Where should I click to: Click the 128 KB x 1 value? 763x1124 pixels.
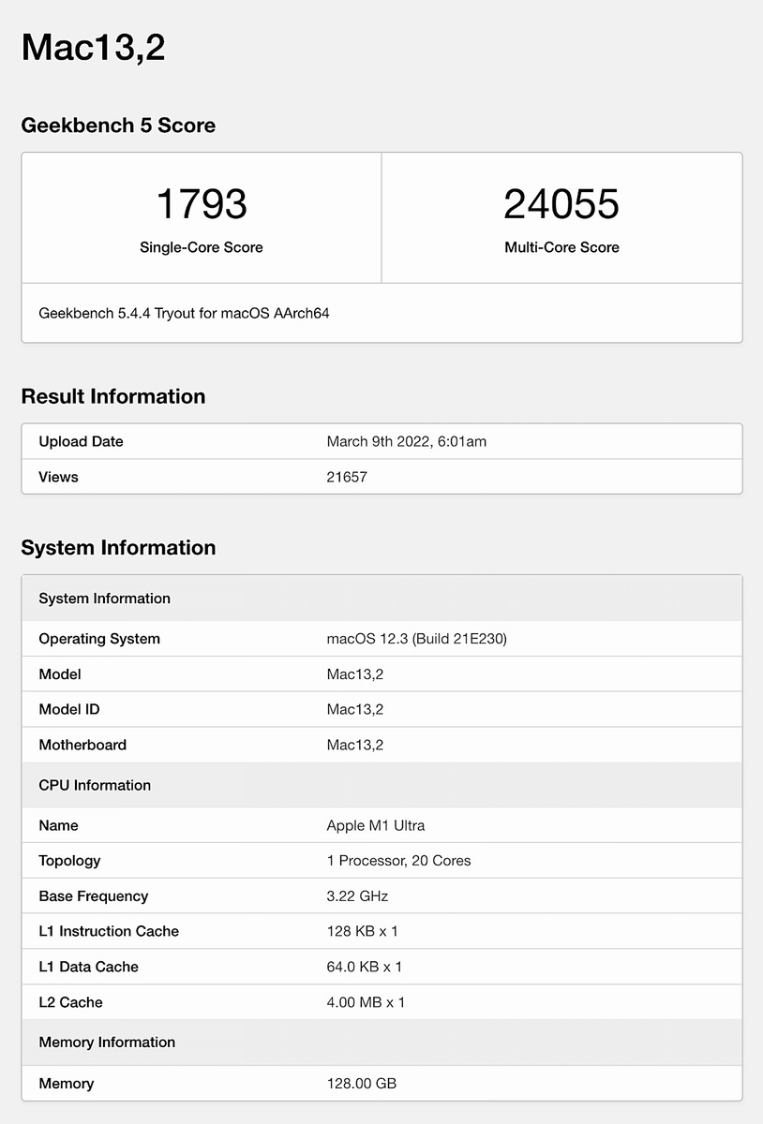click(363, 931)
